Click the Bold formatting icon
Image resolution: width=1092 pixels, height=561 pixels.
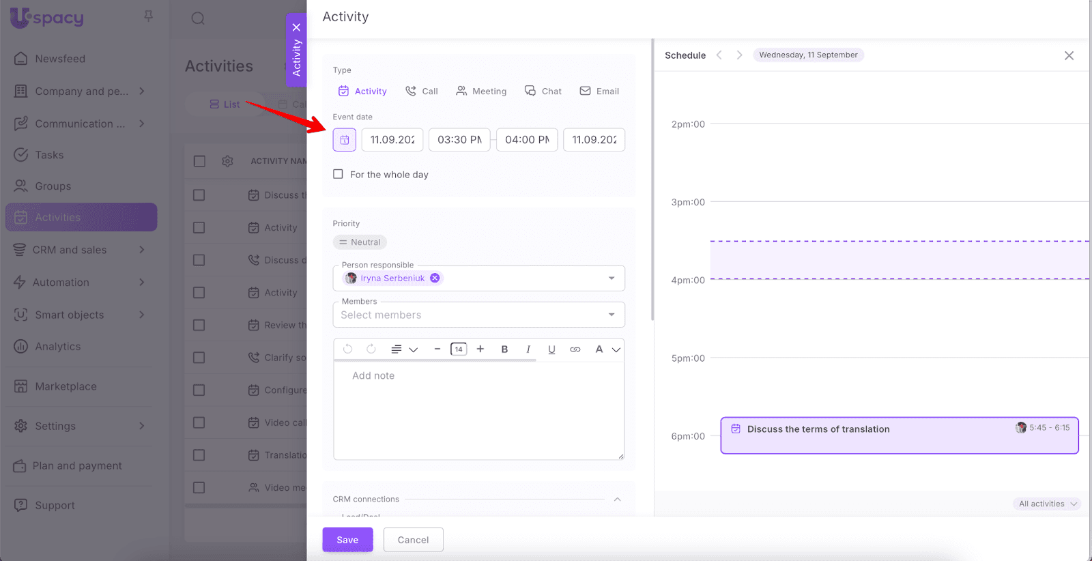504,349
